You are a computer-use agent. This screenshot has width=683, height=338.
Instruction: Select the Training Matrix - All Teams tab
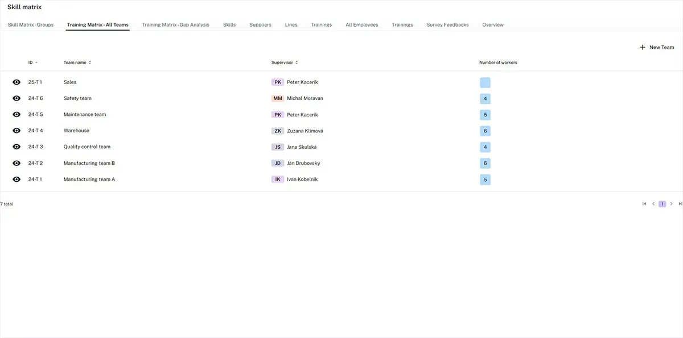click(x=98, y=25)
